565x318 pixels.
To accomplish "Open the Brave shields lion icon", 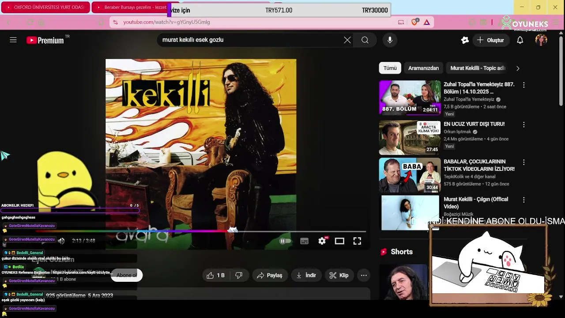I will tap(414, 22).
